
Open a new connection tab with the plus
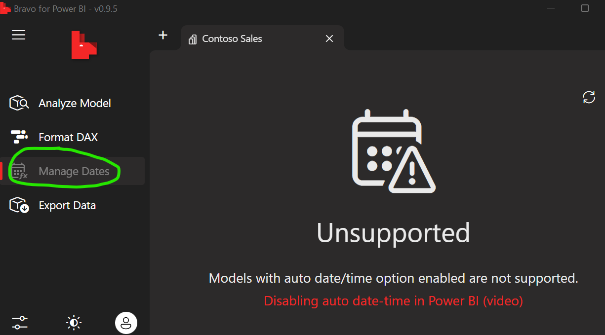click(163, 35)
